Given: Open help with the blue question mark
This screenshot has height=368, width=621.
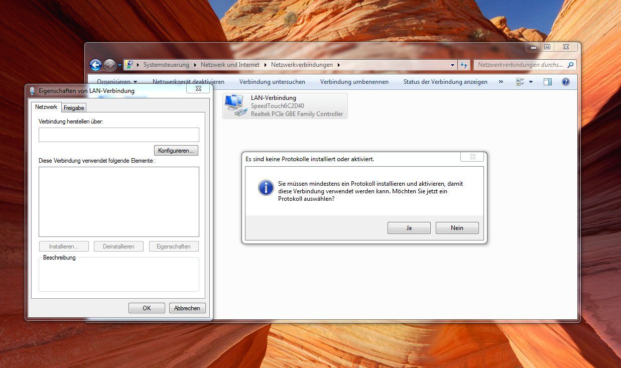Looking at the screenshot, I should click(x=566, y=82).
